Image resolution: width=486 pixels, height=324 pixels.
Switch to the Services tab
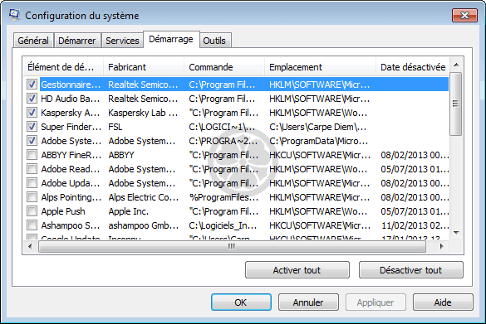tap(122, 41)
